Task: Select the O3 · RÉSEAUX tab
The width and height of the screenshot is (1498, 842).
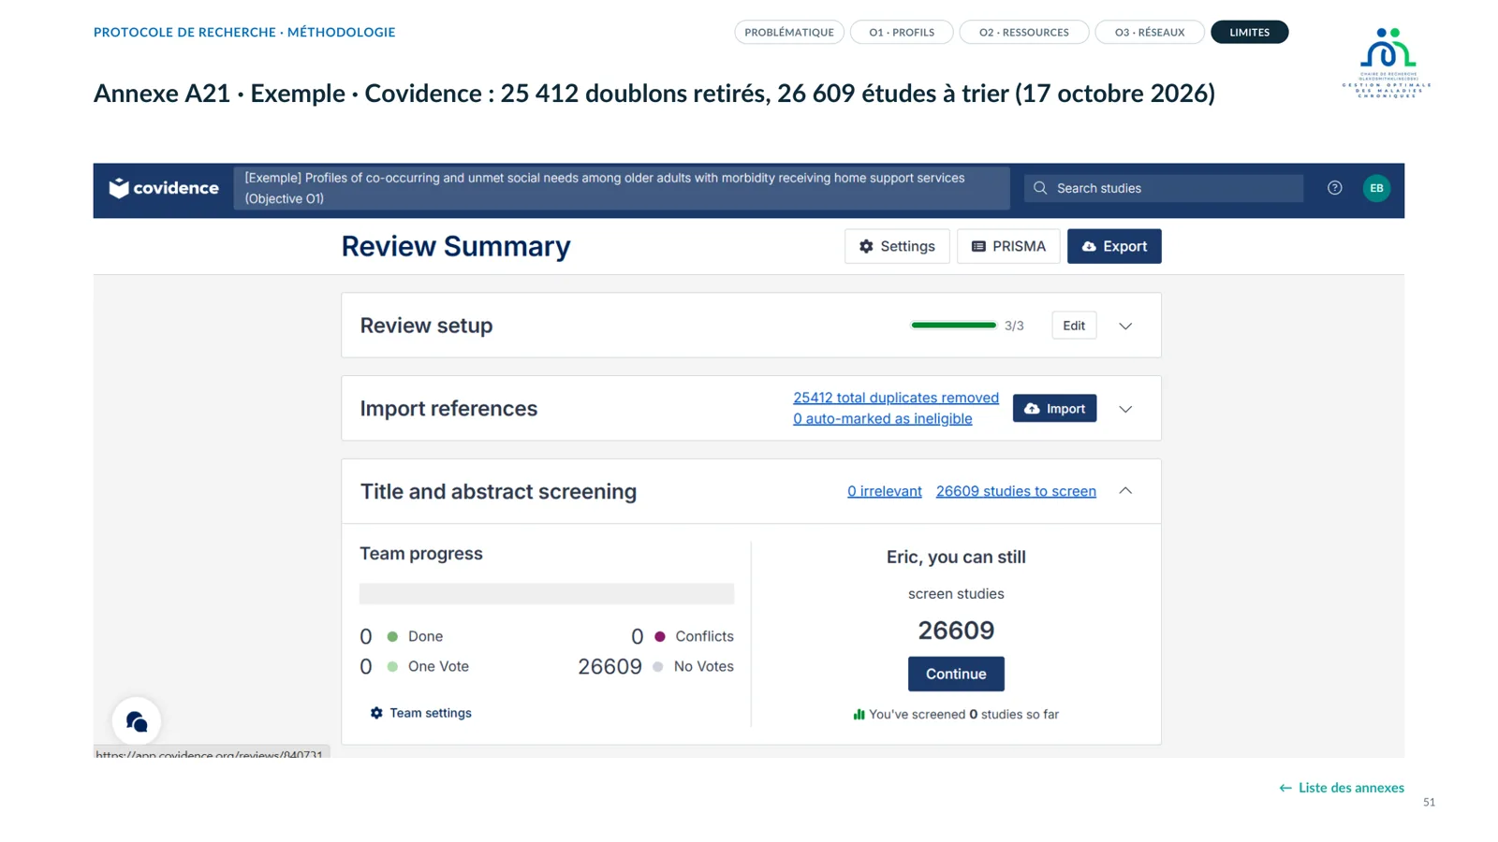Action: point(1150,32)
